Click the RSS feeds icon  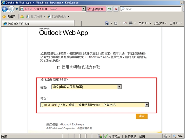coord(116,23)
